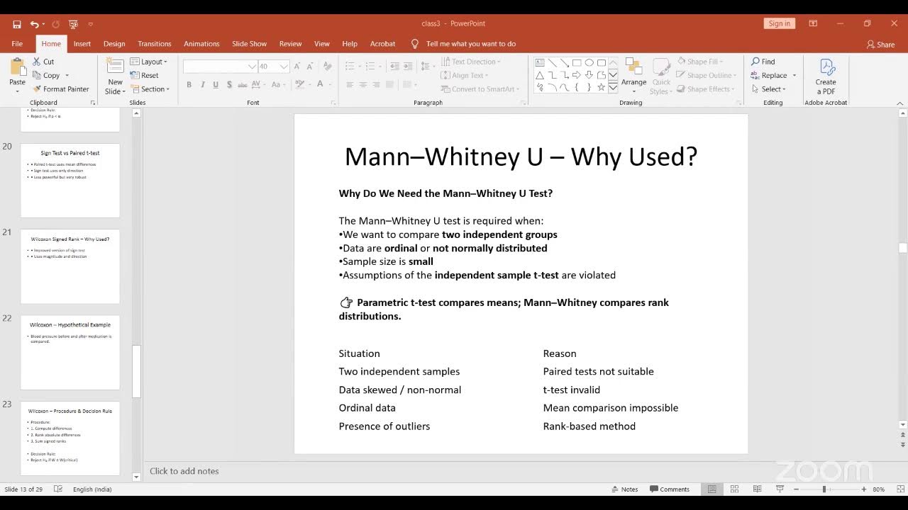Click Find in the Editing group
The image size is (908, 510).
(x=763, y=62)
